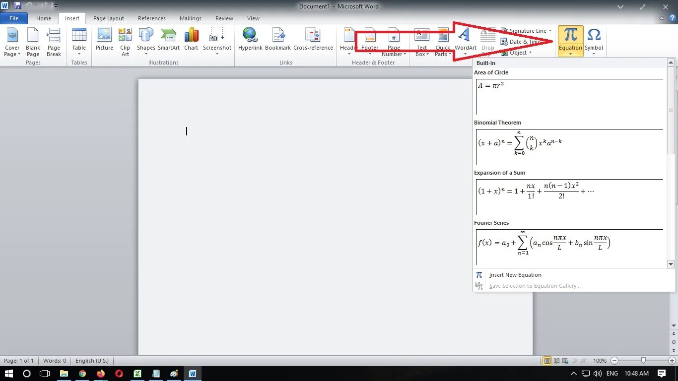Click ENG input language in taskbar
This screenshot has height=381, width=678.
tap(612, 374)
